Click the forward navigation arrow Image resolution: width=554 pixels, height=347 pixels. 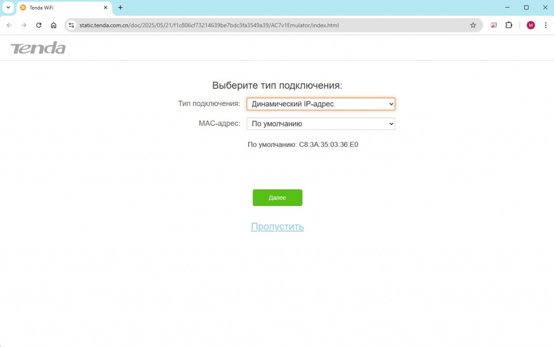click(x=24, y=25)
